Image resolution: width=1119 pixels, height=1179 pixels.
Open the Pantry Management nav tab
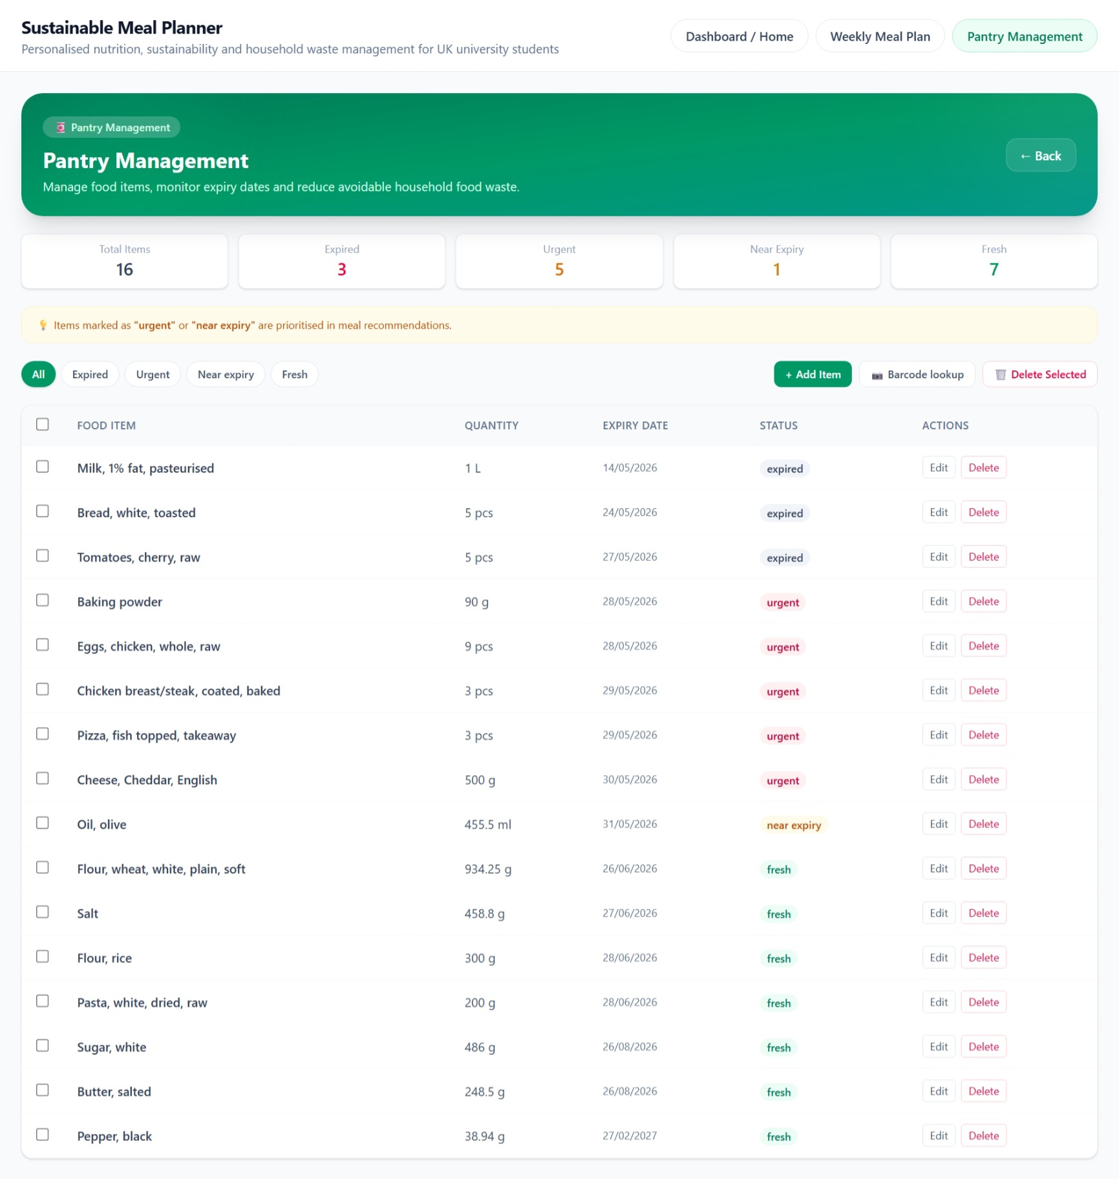[x=1024, y=36]
